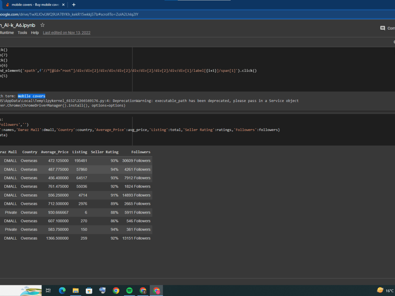This screenshot has height=296, width=395.
Task: Open the computer monitor app on taskbar
Action: pyautogui.click(x=102, y=290)
